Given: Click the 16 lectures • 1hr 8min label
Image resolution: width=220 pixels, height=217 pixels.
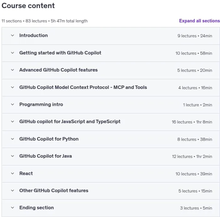Looking at the screenshot, I should point(192,122).
